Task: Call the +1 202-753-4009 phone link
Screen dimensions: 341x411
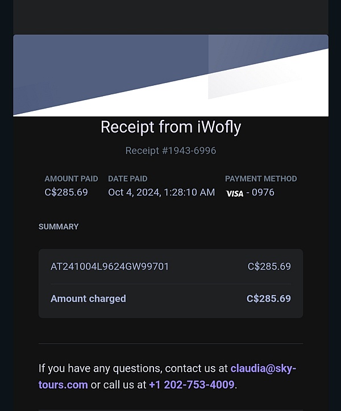Action: (192, 385)
